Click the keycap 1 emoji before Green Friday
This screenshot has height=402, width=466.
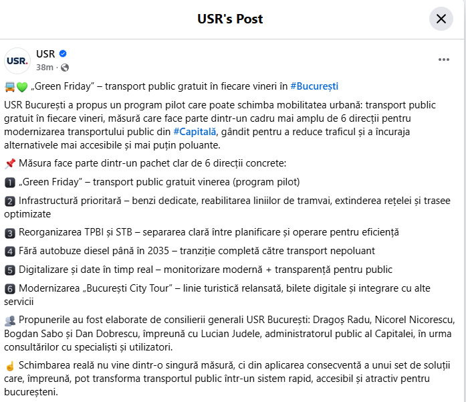(x=9, y=182)
